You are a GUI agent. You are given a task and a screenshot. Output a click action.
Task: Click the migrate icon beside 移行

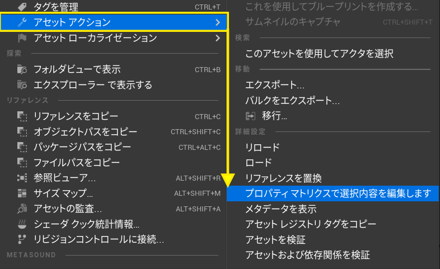[x=250, y=116]
